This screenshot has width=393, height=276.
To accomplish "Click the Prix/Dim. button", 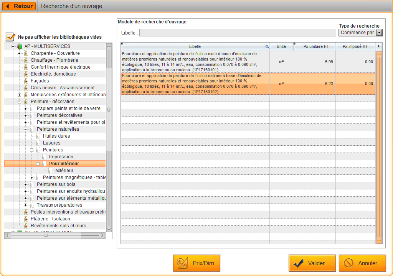I will click(196, 263).
